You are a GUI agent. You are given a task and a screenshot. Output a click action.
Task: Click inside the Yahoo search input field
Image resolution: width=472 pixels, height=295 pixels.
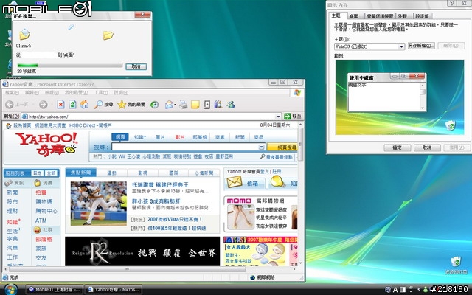point(185,147)
